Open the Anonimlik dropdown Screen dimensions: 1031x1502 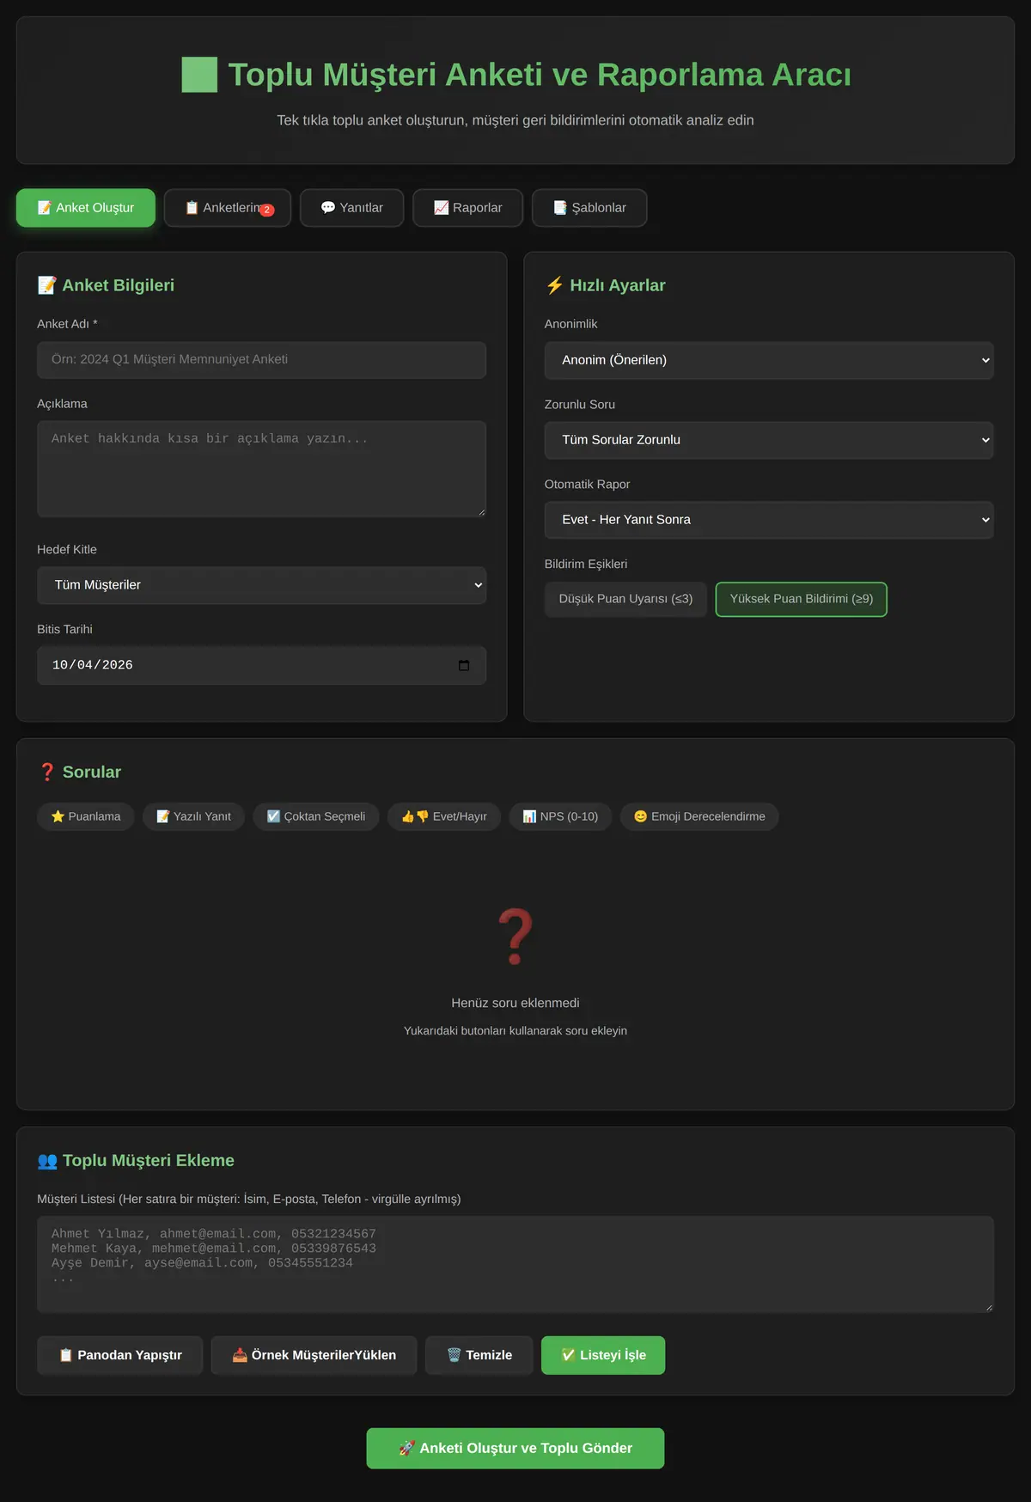click(x=769, y=360)
